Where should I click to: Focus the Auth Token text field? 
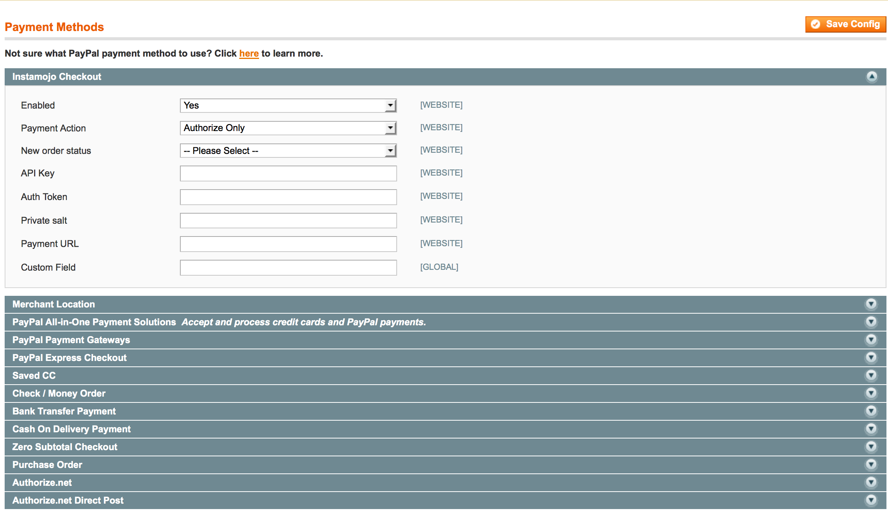pyautogui.click(x=288, y=197)
